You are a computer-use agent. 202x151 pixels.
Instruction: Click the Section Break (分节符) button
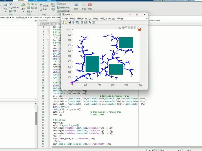61,4
